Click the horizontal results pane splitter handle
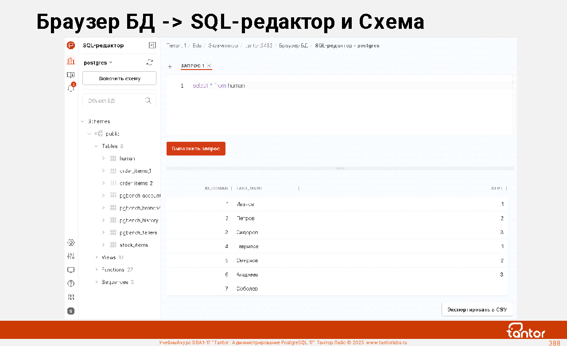The width and height of the screenshot is (567, 346). point(340,168)
